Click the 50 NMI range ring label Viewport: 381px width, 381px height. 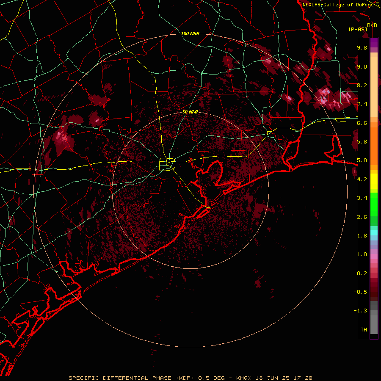point(190,112)
